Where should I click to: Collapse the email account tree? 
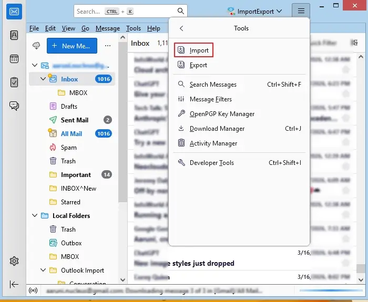click(35, 65)
